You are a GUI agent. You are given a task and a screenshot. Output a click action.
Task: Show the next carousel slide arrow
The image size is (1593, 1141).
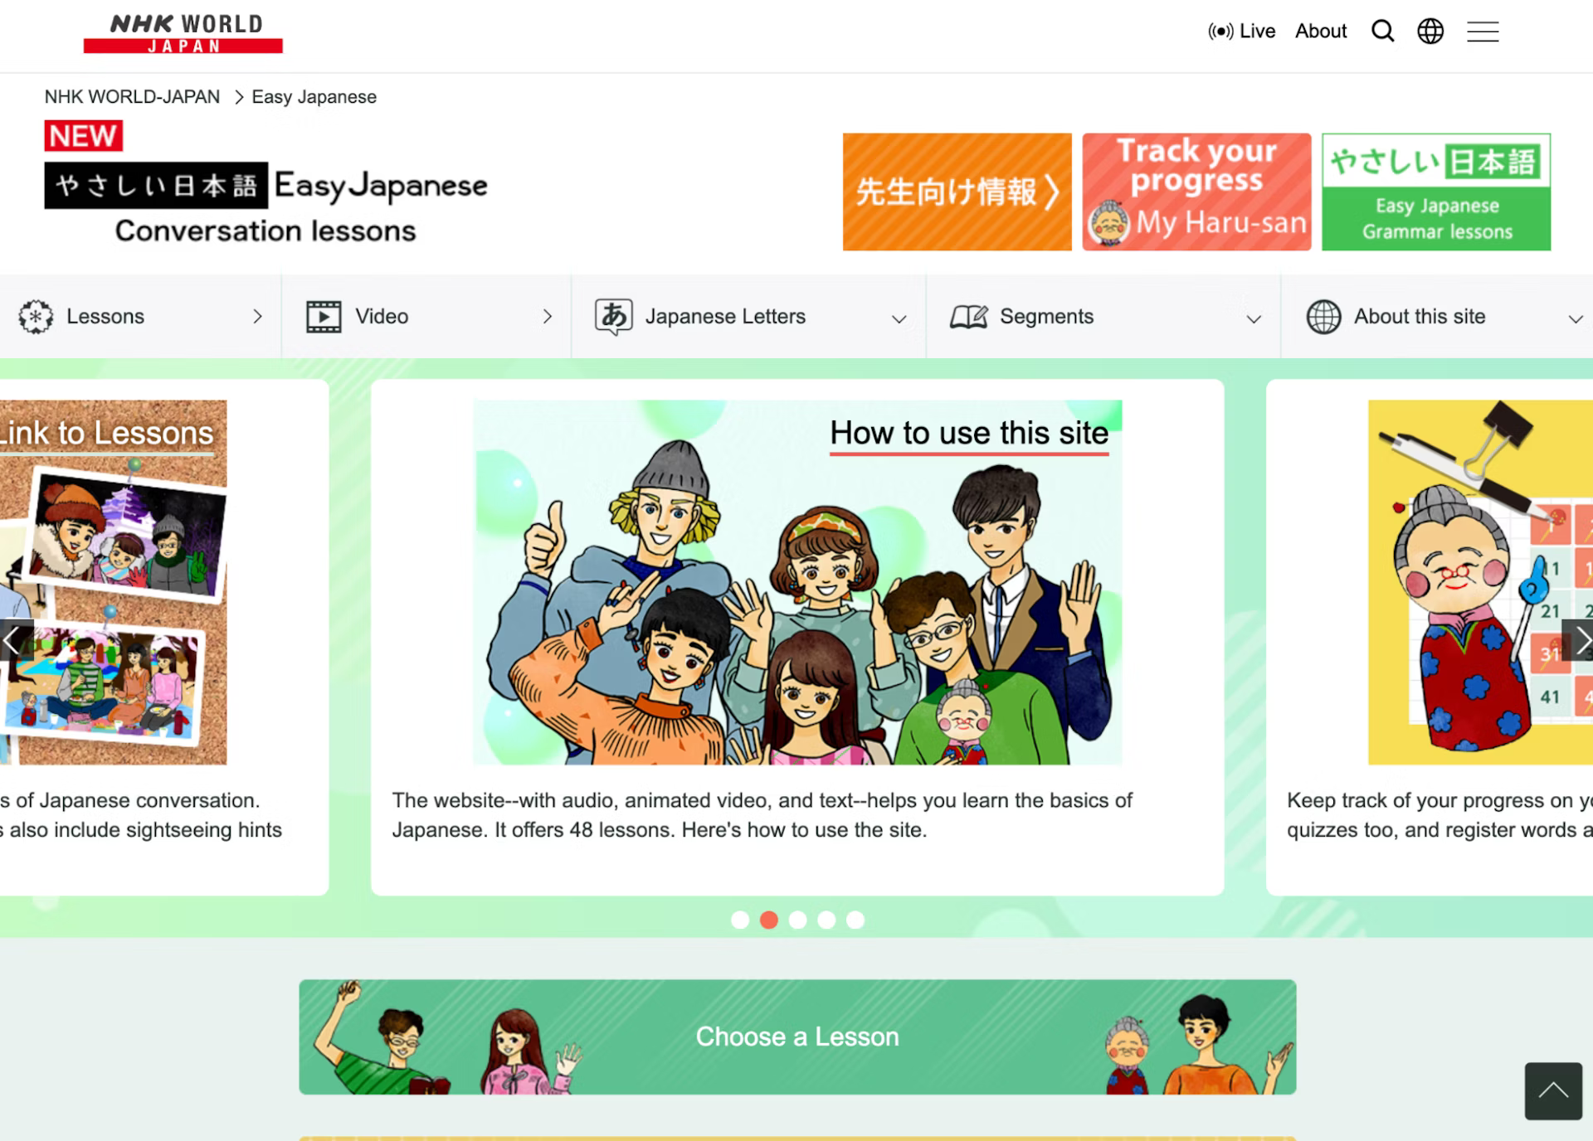(x=1580, y=640)
